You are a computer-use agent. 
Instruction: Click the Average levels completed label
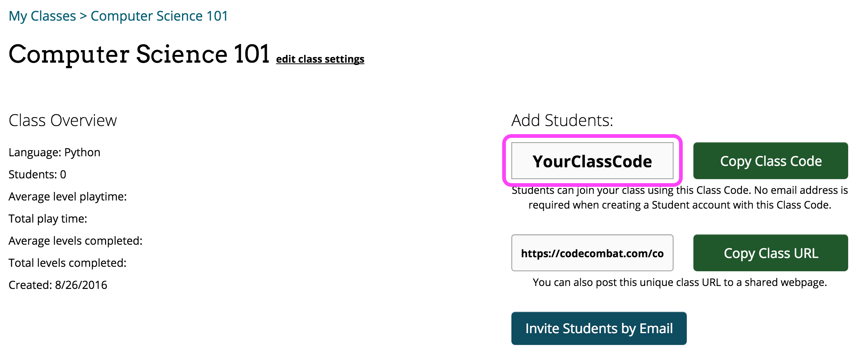click(x=75, y=241)
